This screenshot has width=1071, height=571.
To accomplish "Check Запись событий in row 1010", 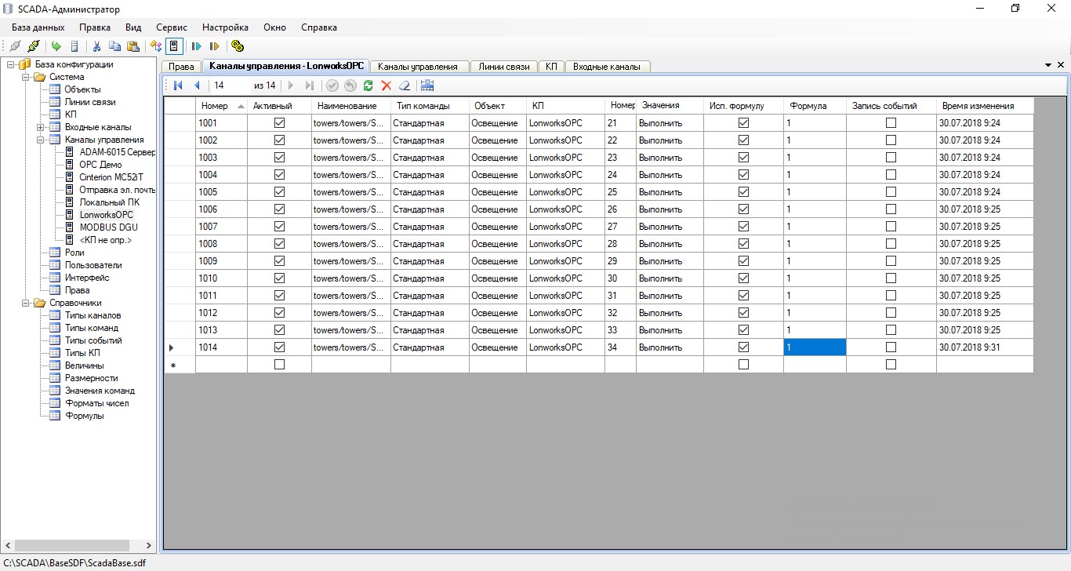I will coord(891,278).
